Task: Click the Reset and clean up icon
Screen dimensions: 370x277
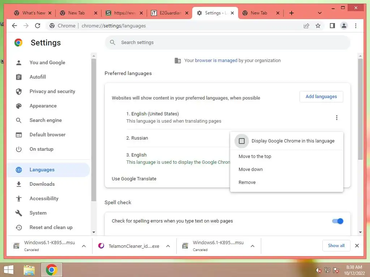Action: point(19,227)
